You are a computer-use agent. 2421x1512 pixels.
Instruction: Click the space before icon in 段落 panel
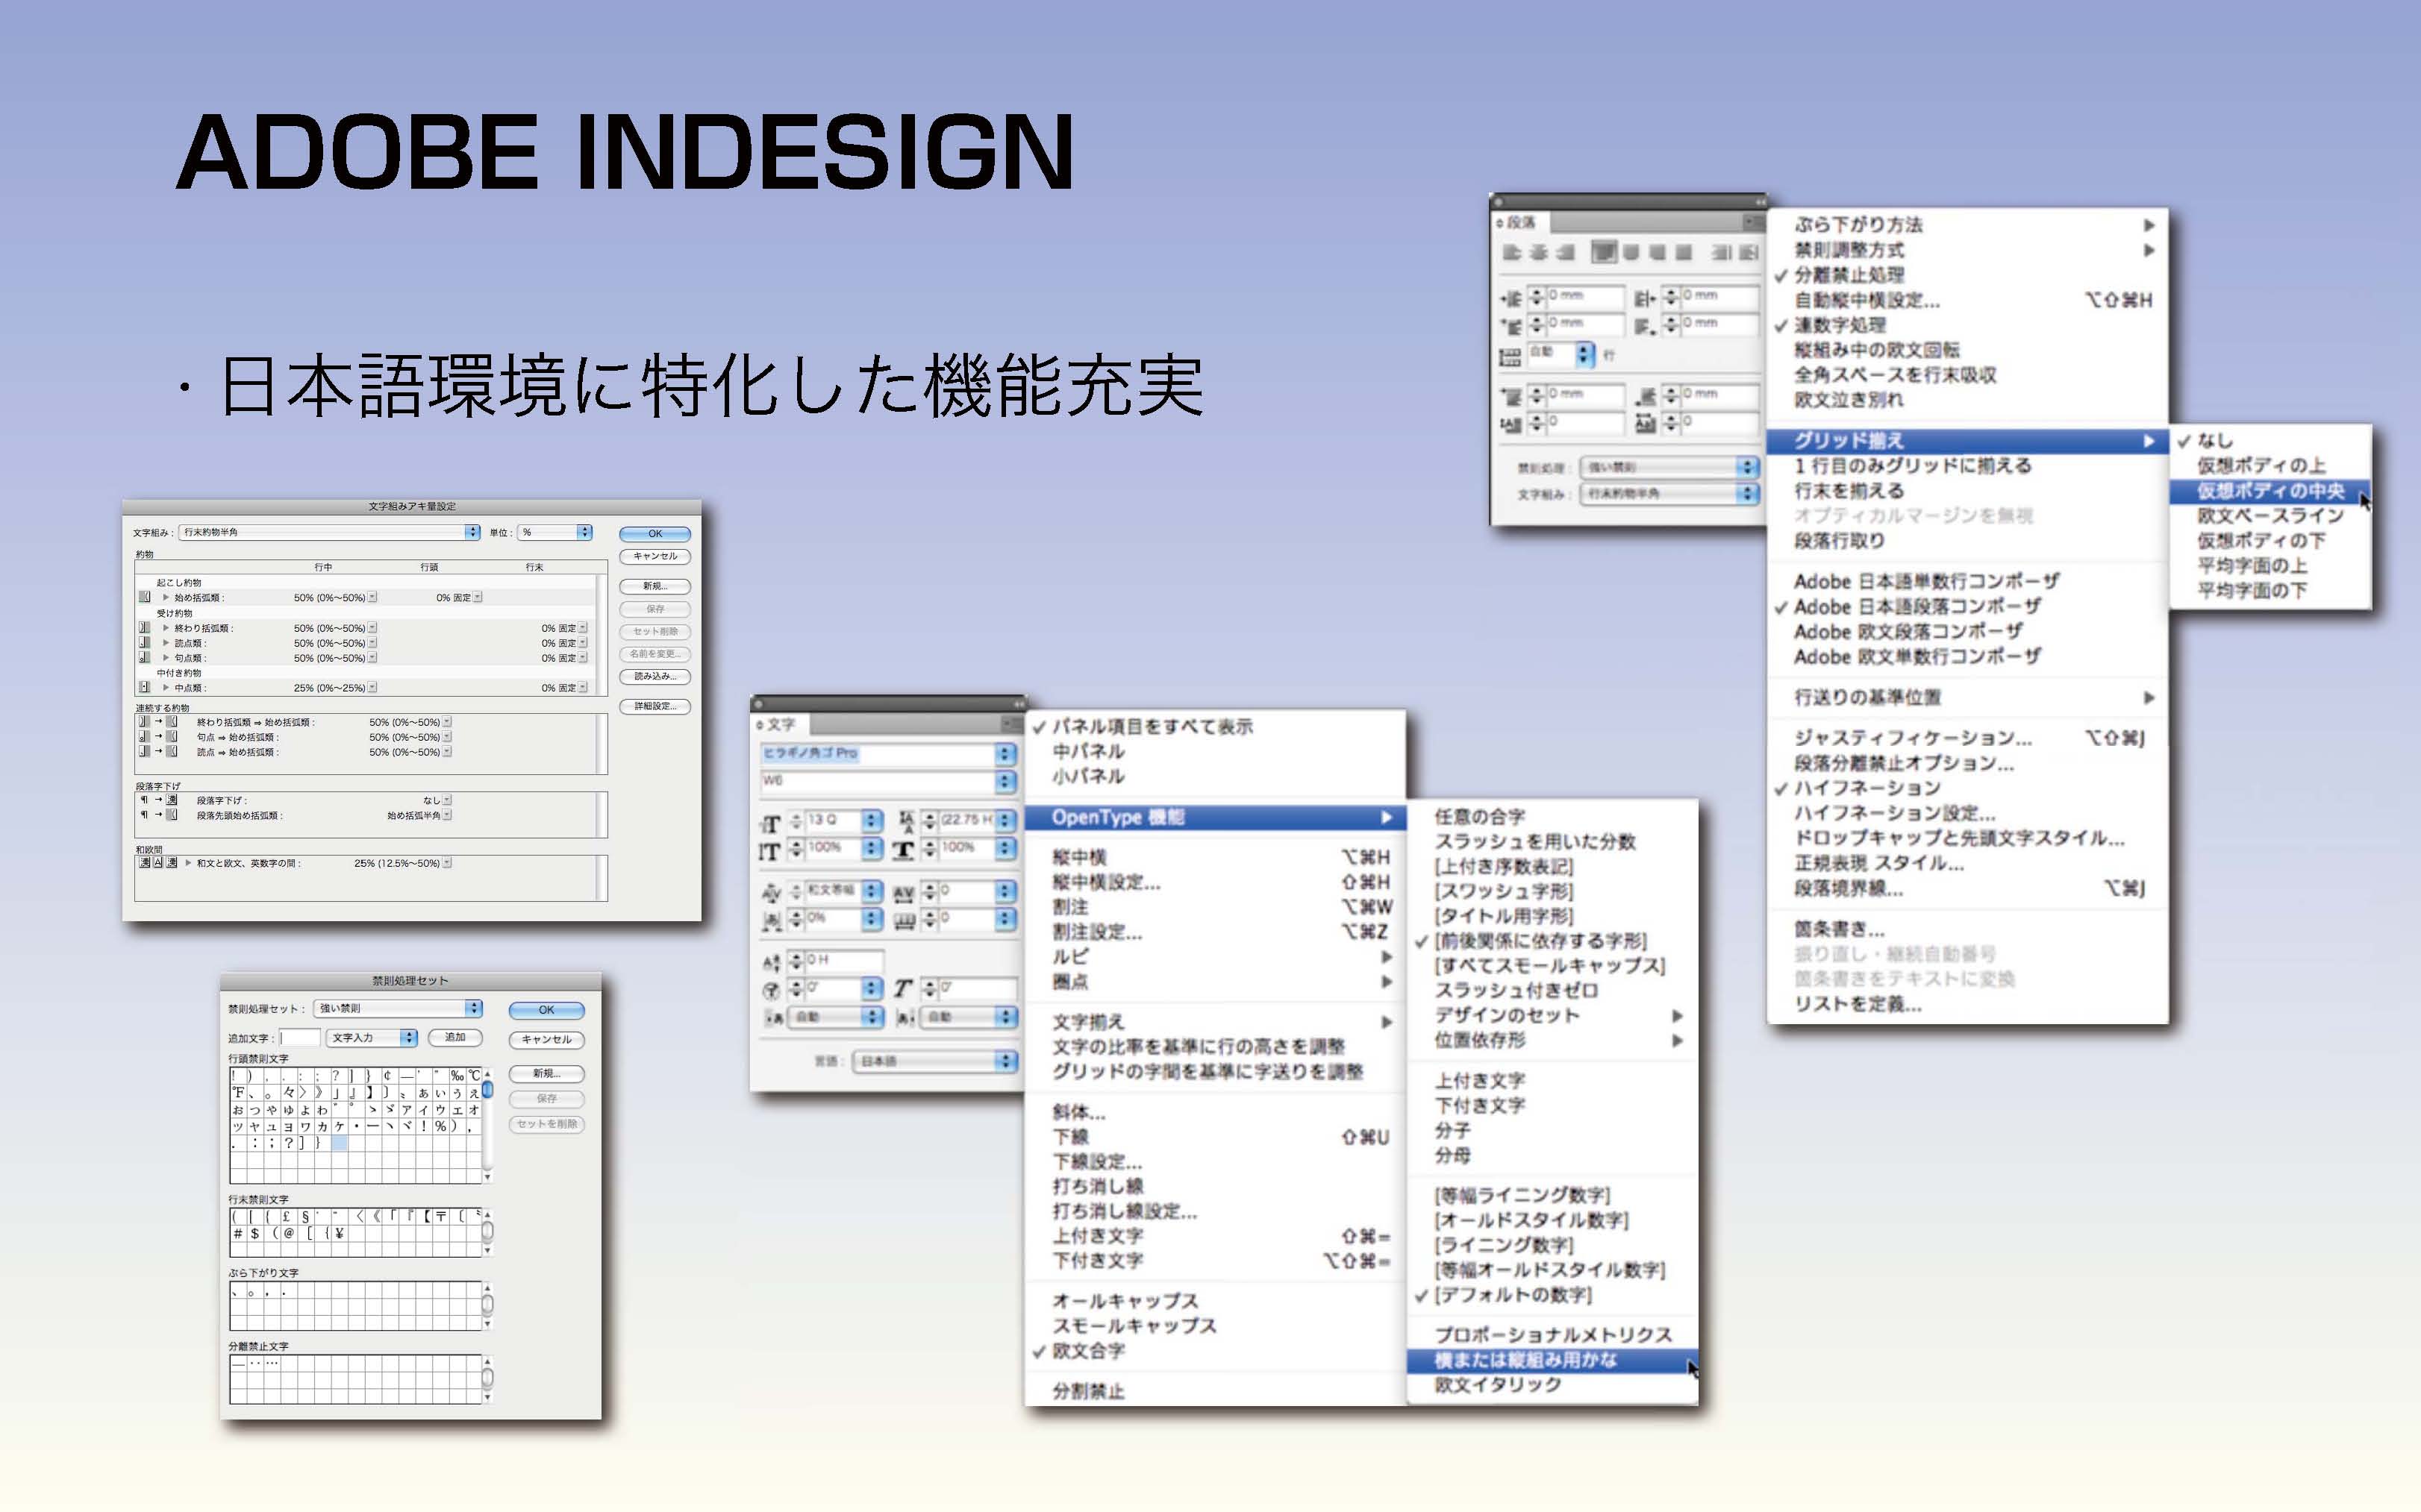click(1511, 396)
